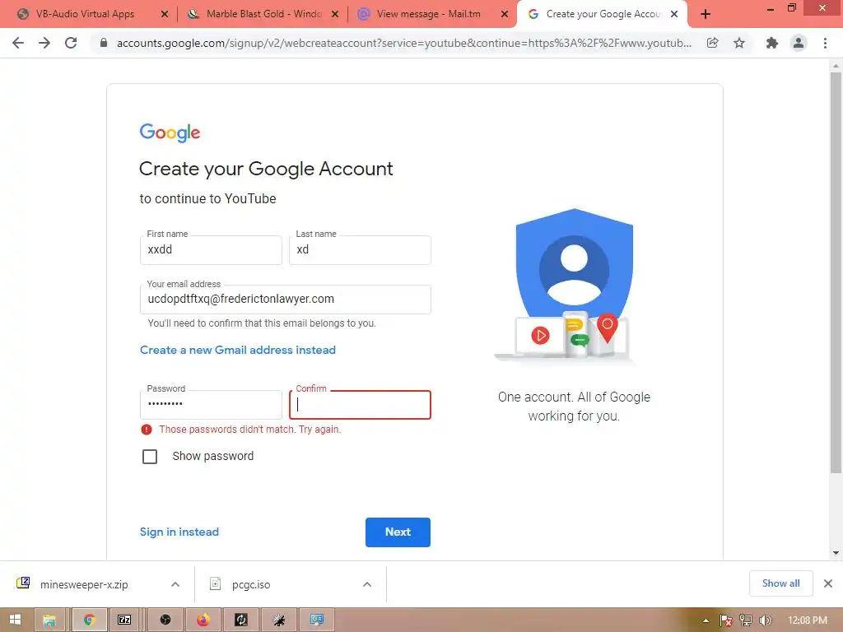843x632 pixels.
Task: Open OBS Studio from the taskbar
Action: pyautogui.click(x=165, y=620)
